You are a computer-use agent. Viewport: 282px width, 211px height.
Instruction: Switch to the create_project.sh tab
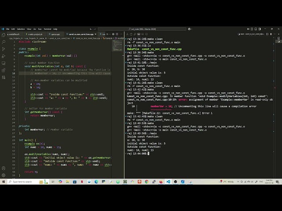click(x=35, y=34)
